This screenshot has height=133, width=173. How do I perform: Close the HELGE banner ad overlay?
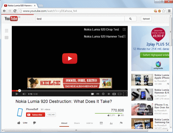110,80
